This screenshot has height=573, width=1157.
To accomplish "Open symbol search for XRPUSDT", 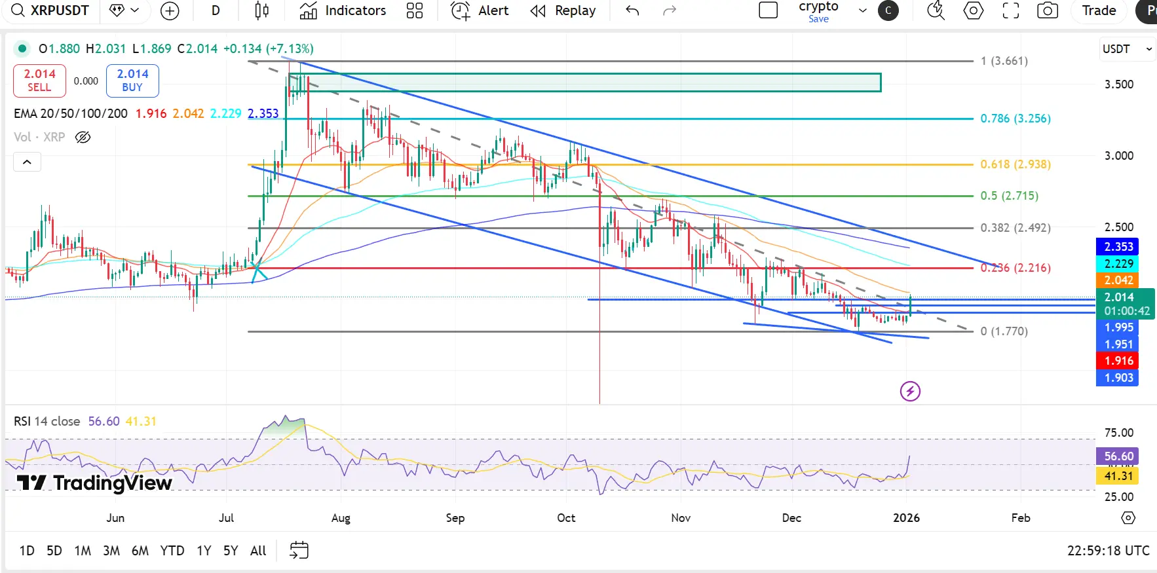I will click(x=51, y=10).
